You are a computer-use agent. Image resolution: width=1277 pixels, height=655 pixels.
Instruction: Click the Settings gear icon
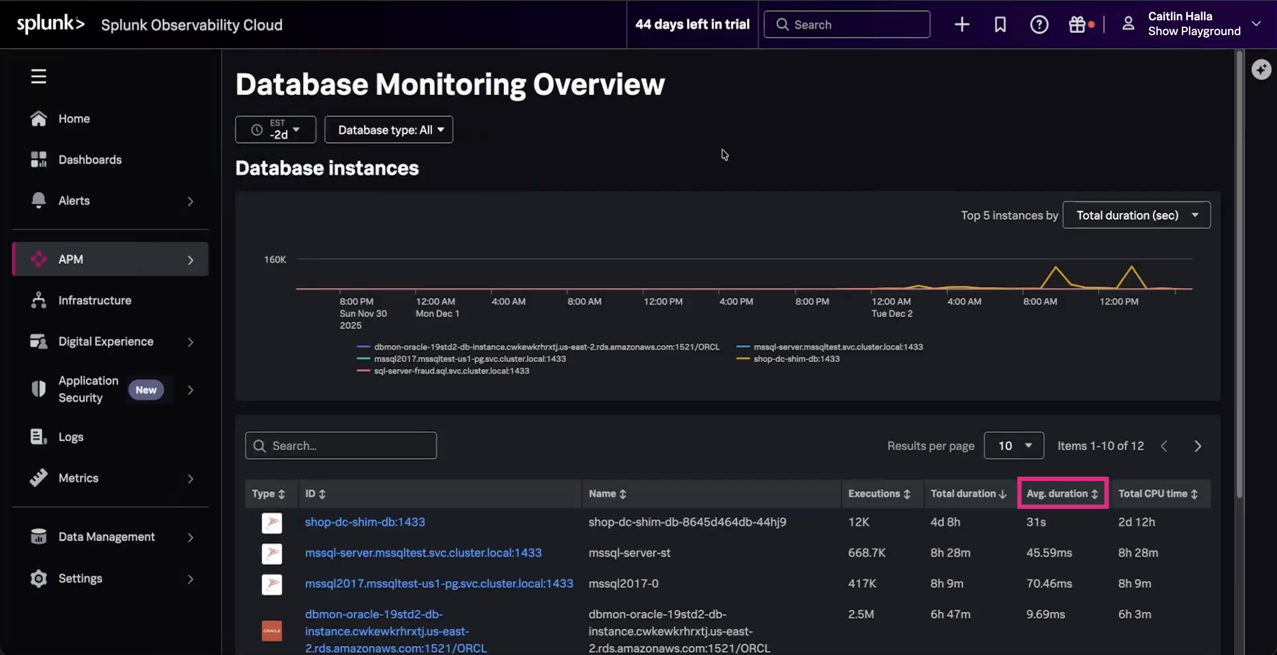38,578
